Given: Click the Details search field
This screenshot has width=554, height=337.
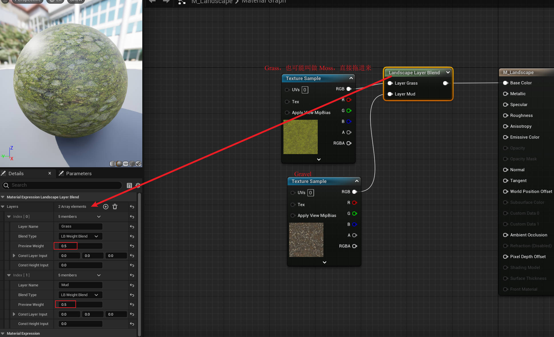Looking at the screenshot, I should coord(62,185).
